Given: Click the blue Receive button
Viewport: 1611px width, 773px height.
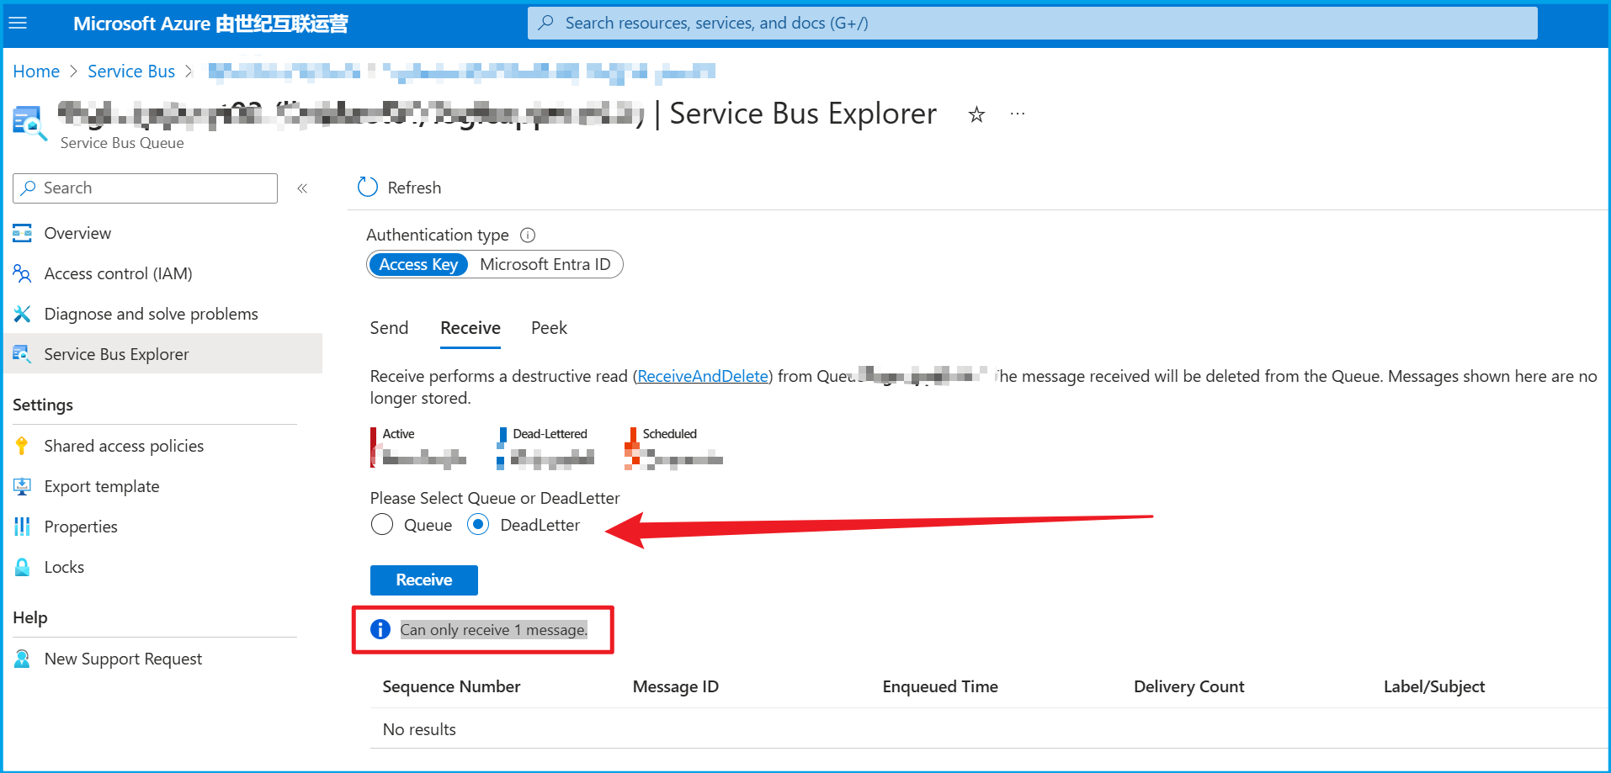Looking at the screenshot, I should [424, 580].
